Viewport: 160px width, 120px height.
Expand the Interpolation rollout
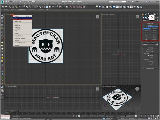150,50
